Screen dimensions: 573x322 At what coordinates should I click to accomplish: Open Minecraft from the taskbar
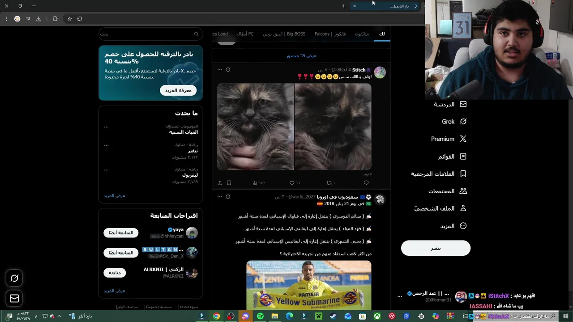[318, 316]
